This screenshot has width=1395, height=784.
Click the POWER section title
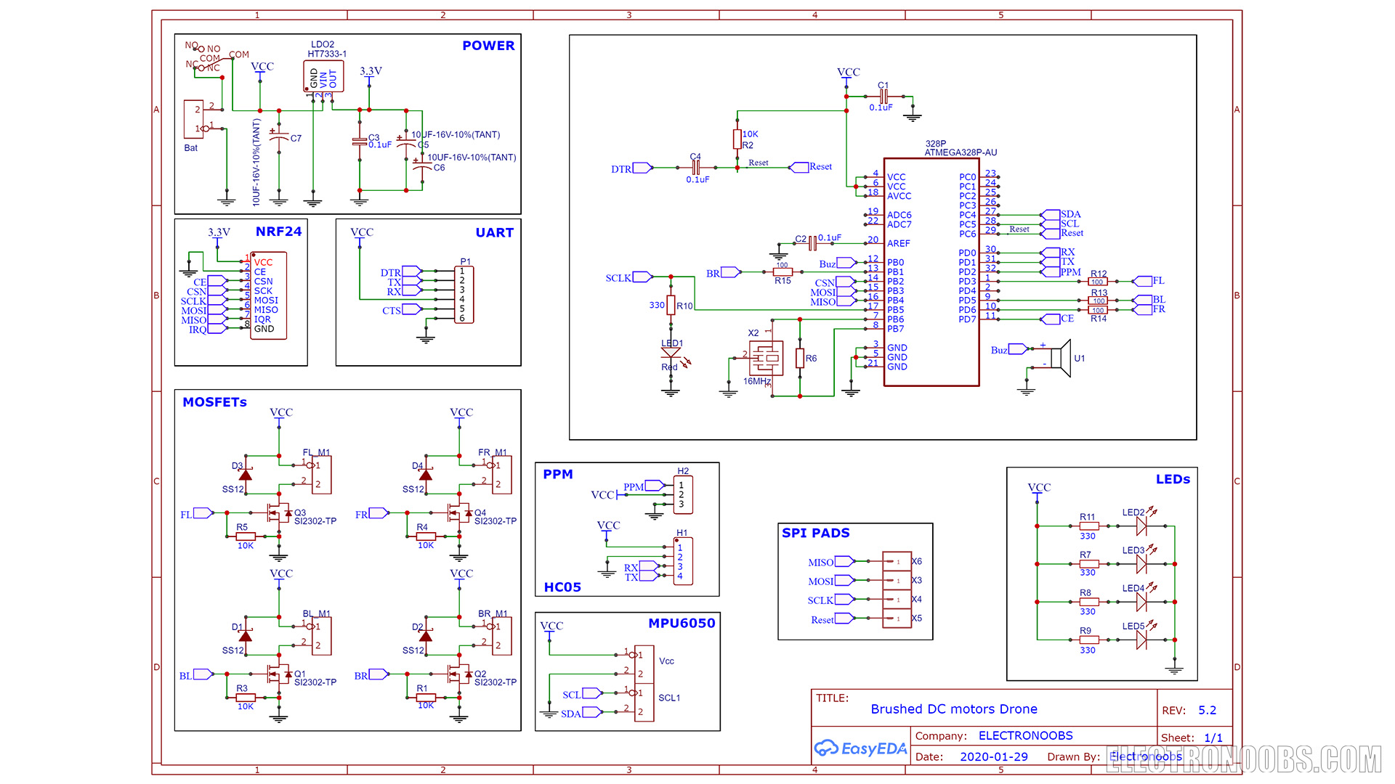tap(488, 46)
